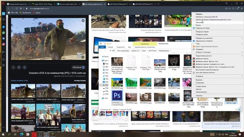
Task: Open the Home tab in Explorer ribbon
Action: (x=110, y=47)
